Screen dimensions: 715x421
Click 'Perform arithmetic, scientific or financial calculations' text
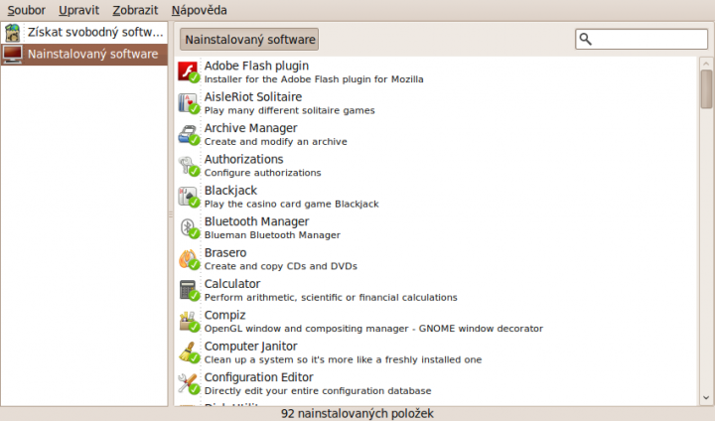click(x=331, y=298)
